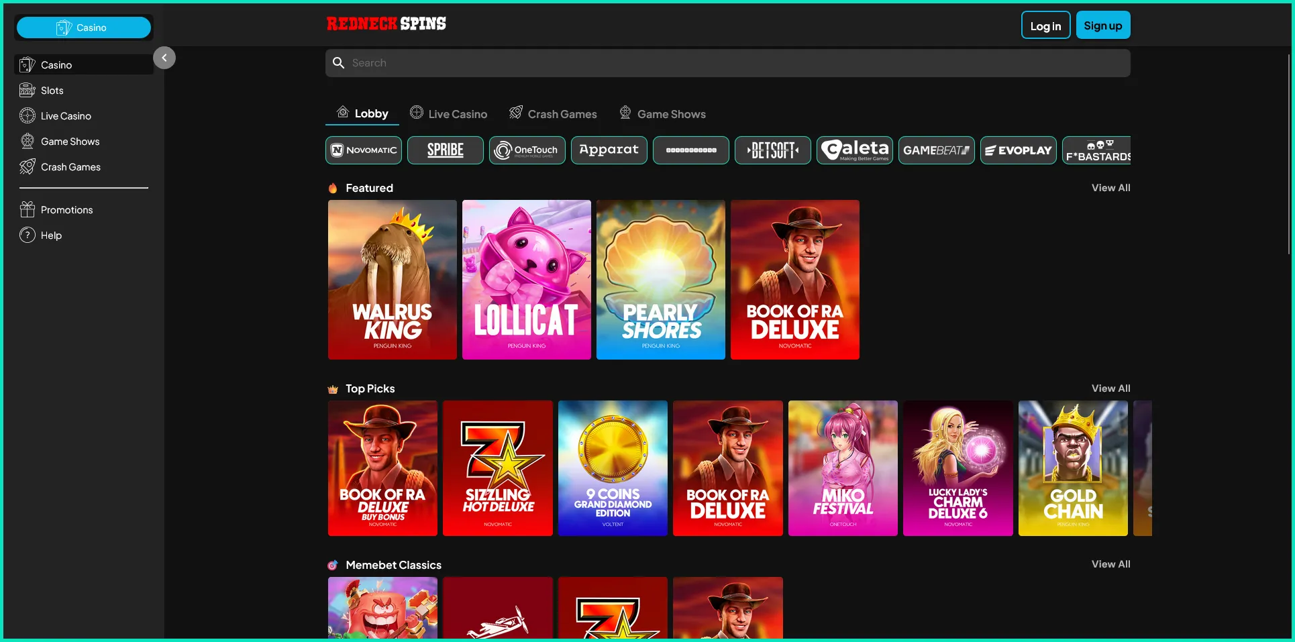Click the Game Shows wheel icon in sidebar

point(28,142)
